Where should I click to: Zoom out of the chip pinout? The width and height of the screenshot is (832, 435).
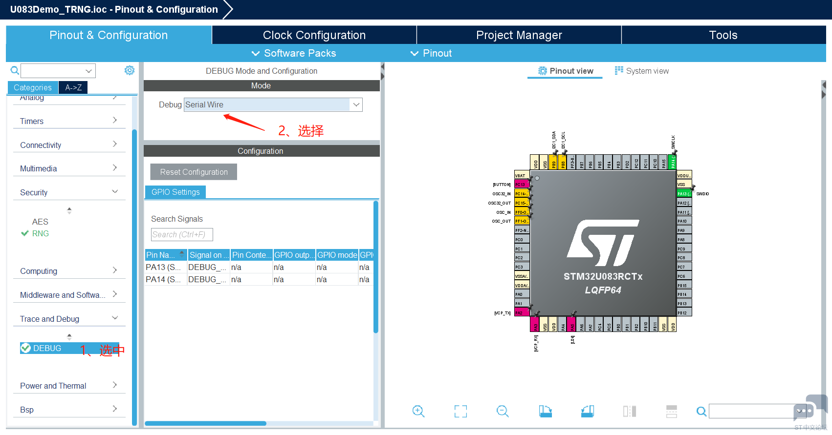503,411
